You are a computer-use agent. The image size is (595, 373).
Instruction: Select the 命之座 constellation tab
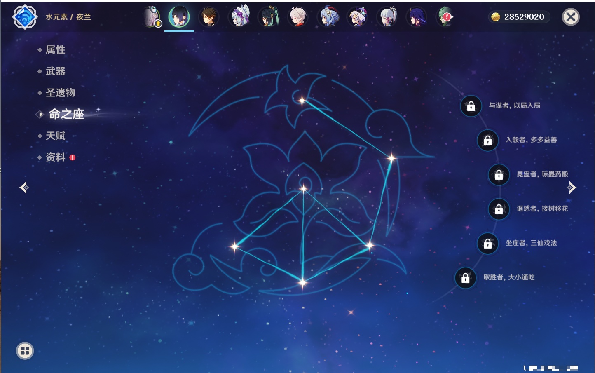tap(66, 114)
